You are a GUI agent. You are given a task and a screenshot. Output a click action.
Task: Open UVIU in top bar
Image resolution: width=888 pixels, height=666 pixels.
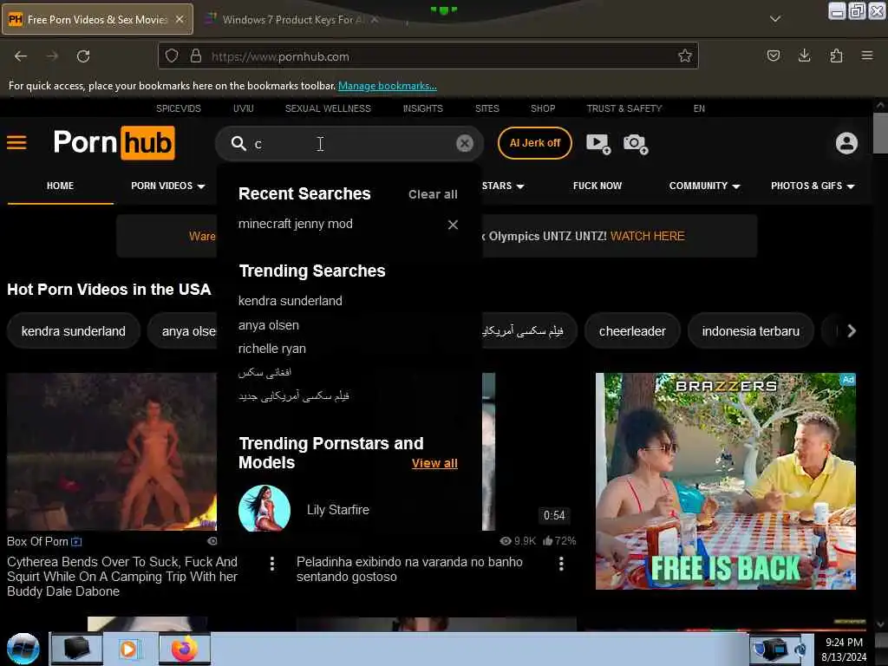[244, 108]
